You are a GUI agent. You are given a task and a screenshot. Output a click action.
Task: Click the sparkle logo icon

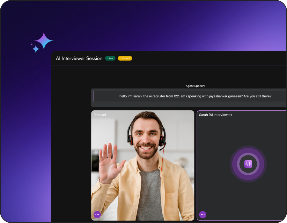pos(44,41)
